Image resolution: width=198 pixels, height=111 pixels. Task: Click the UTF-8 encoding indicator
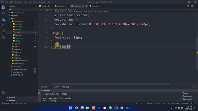157,104
